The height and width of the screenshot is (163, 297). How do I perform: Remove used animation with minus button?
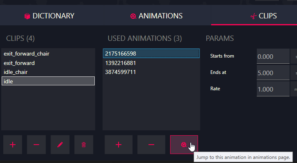[x=151, y=145]
